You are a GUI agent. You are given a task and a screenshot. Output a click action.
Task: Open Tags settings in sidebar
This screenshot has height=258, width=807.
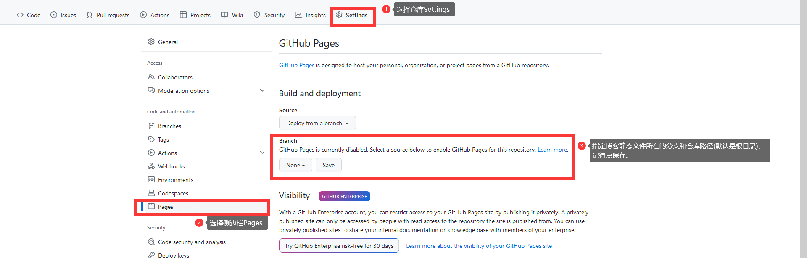pos(207,140)
